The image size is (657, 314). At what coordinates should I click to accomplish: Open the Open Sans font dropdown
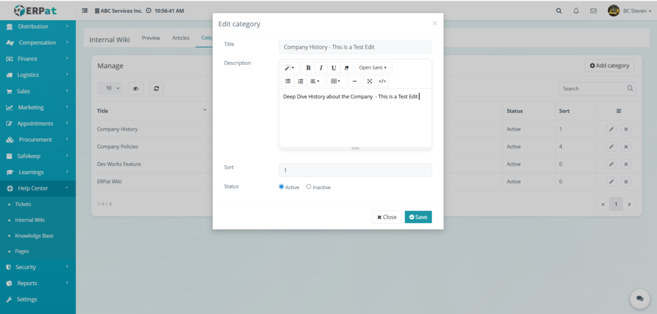(373, 68)
